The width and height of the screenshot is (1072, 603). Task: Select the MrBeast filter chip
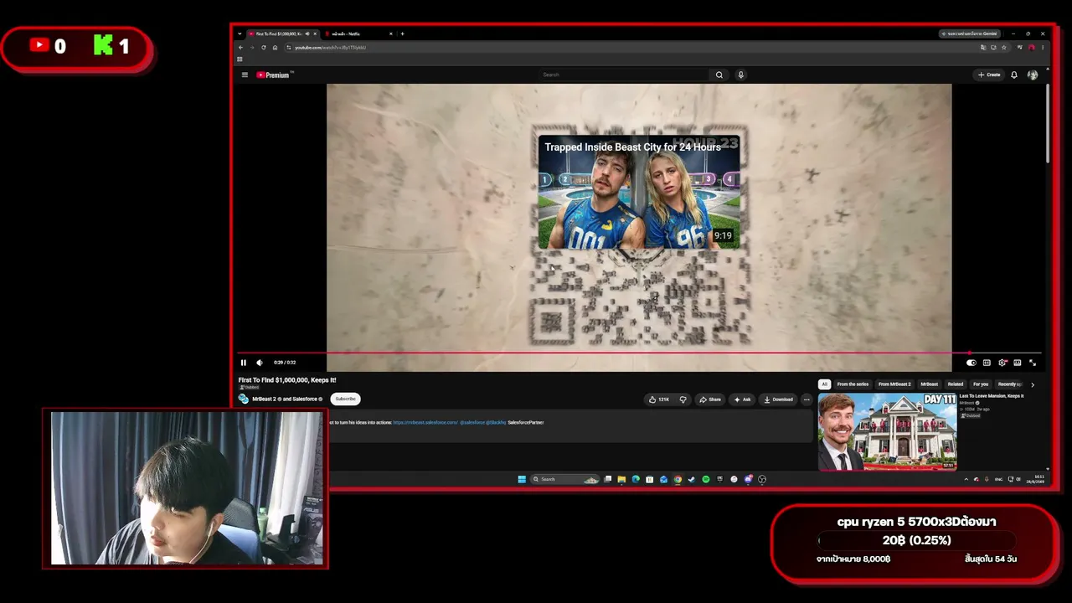click(930, 384)
